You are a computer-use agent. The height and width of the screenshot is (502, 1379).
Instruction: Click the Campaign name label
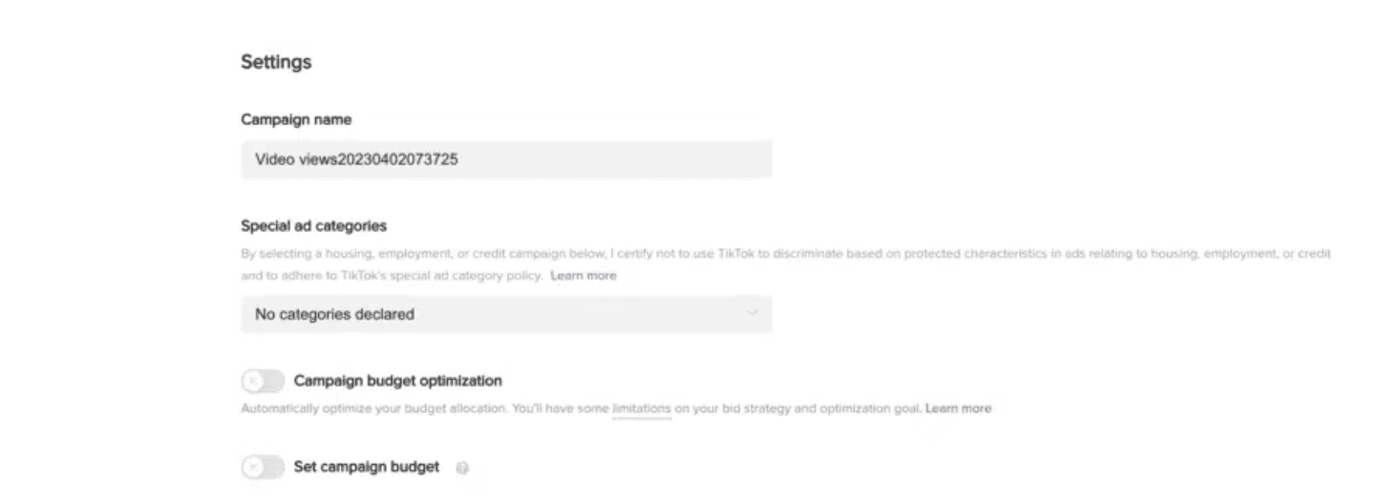pyautogui.click(x=296, y=120)
